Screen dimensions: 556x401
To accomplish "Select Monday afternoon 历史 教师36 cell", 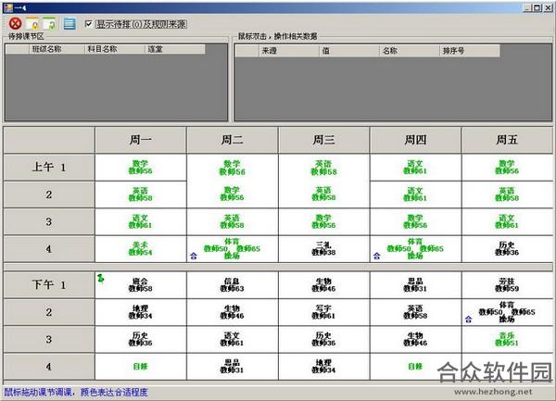I will coord(141,339).
